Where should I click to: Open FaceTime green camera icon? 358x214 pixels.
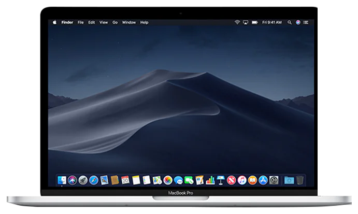click(x=189, y=180)
